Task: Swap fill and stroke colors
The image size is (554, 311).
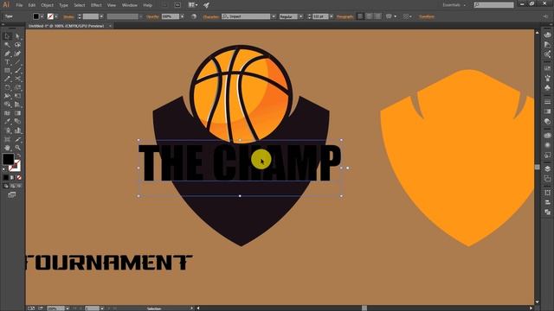Action: tap(18, 155)
